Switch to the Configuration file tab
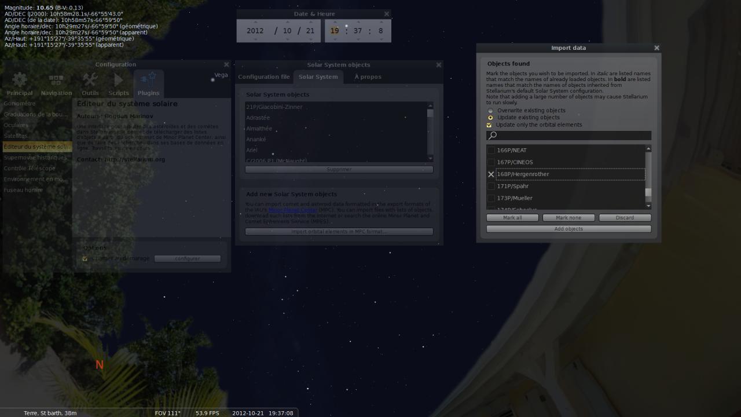The height and width of the screenshot is (417, 741). coord(264,77)
